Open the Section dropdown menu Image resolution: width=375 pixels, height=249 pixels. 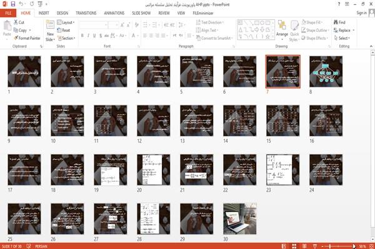pyautogui.click(x=66, y=38)
